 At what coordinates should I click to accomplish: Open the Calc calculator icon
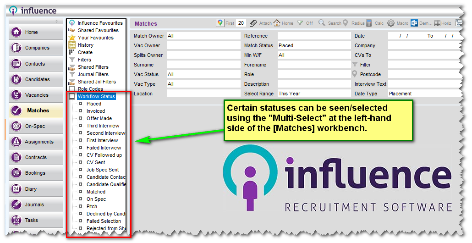(x=369, y=23)
